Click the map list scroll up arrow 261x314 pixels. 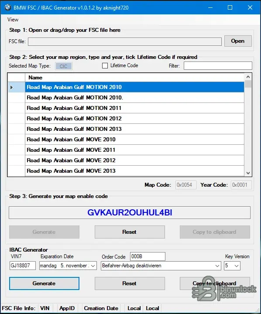pos(248,77)
